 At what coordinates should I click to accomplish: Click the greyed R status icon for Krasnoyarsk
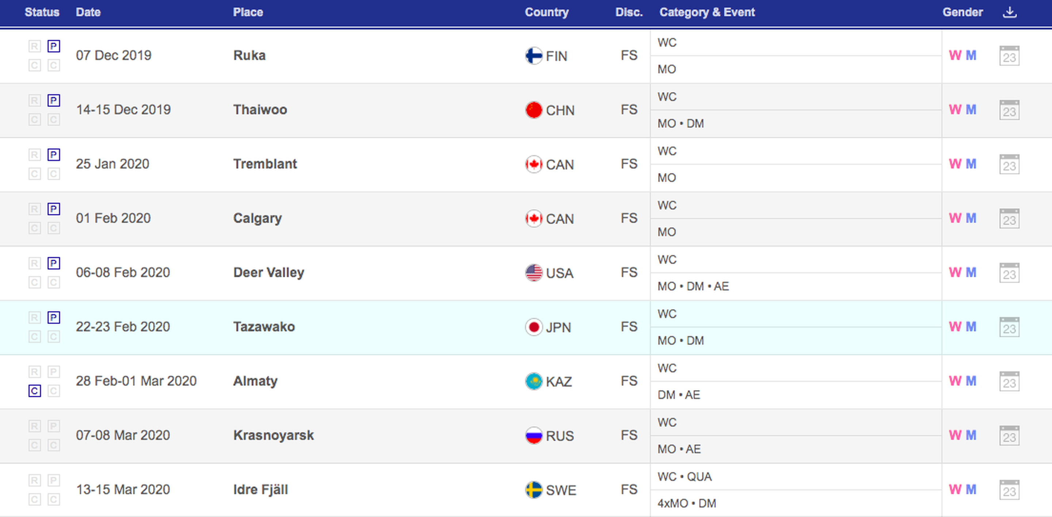pos(35,426)
